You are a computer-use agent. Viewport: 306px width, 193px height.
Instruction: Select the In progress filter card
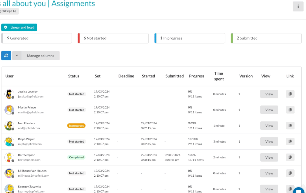[x=189, y=38]
